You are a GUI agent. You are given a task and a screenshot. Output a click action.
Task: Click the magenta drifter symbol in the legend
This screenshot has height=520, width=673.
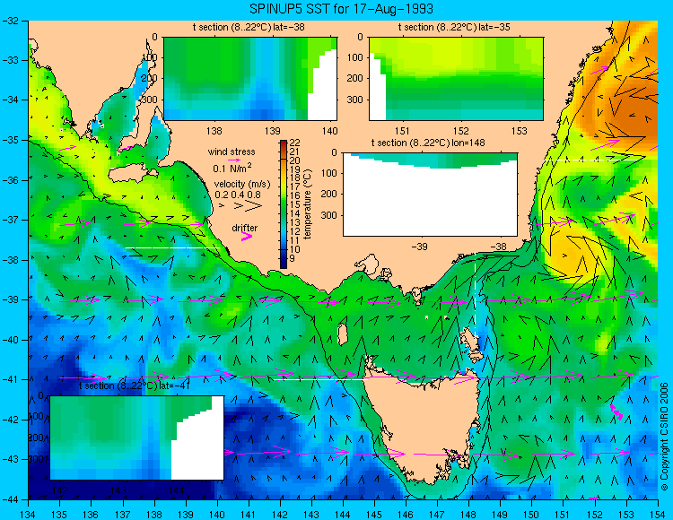247,236
